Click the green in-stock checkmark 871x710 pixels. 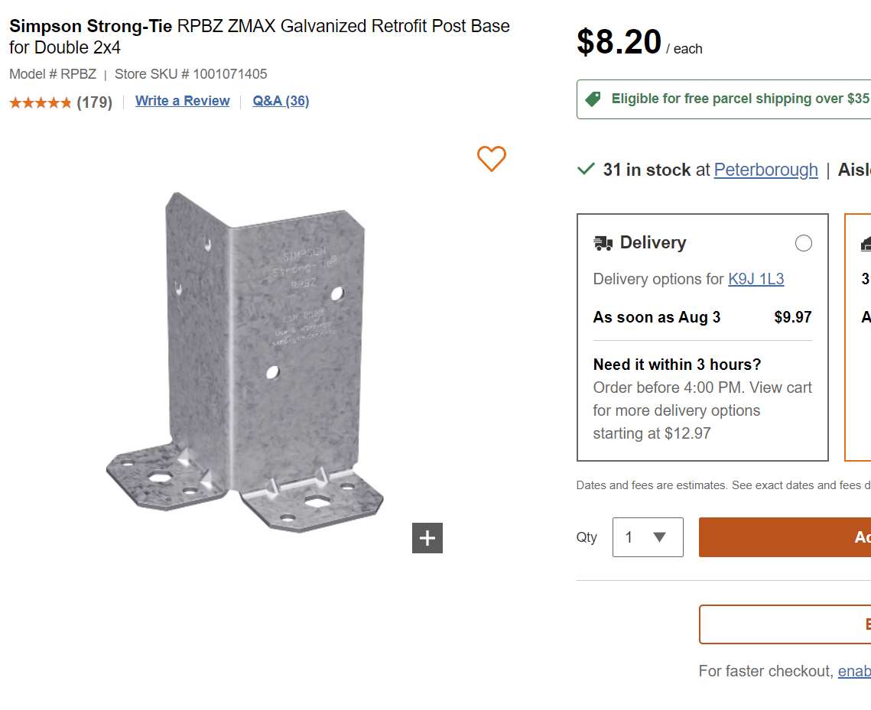(x=586, y=169)
